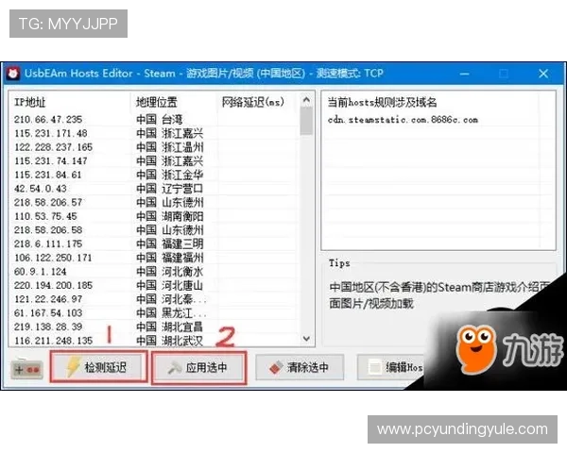Viewport: 567px width, 453px height.
Task: Select the row 219.138.28.39
Action: point(154,327)
